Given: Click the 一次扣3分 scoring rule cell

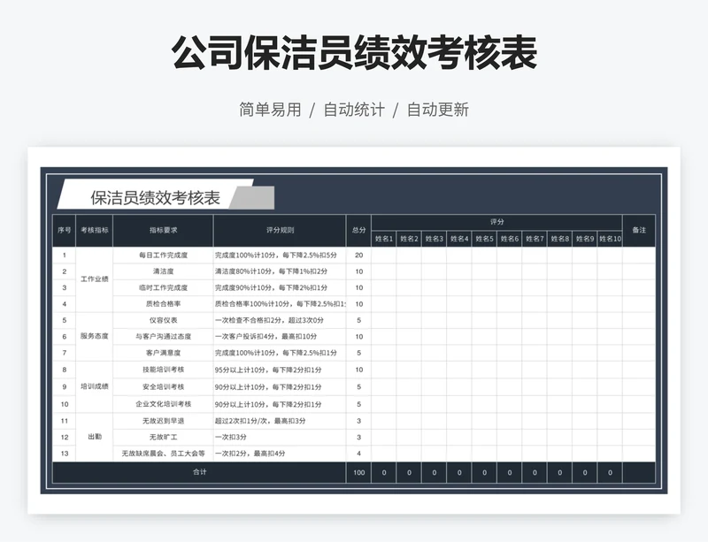Looking at the screenshot, I should coord(232,437).
